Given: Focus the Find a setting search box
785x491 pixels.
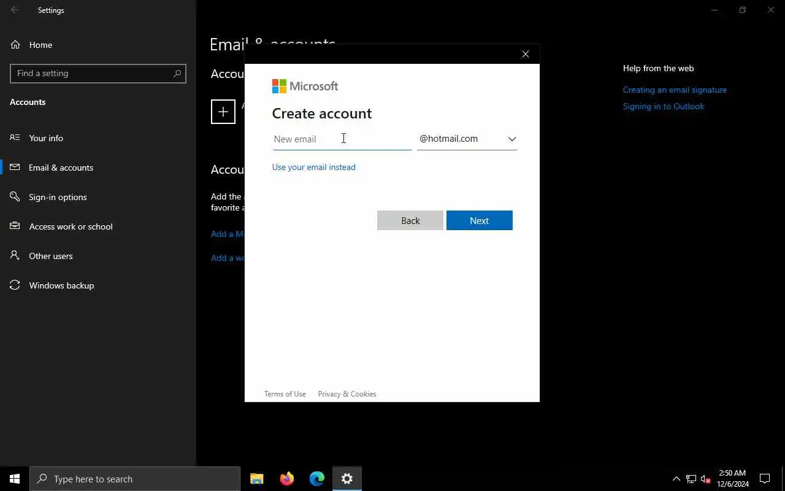Looking at the screenshot, I should 98,73.
